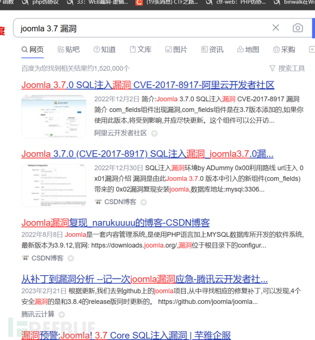This screenshot has height=340, width=315.
Task: Switch to the 贴吧 search tab
Action: point(68,49)
